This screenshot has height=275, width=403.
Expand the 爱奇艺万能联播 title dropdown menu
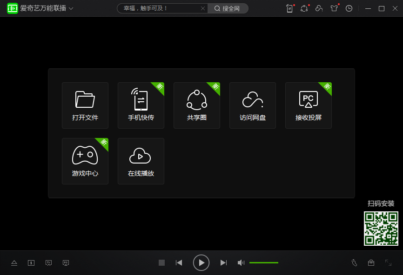[71, 8]
